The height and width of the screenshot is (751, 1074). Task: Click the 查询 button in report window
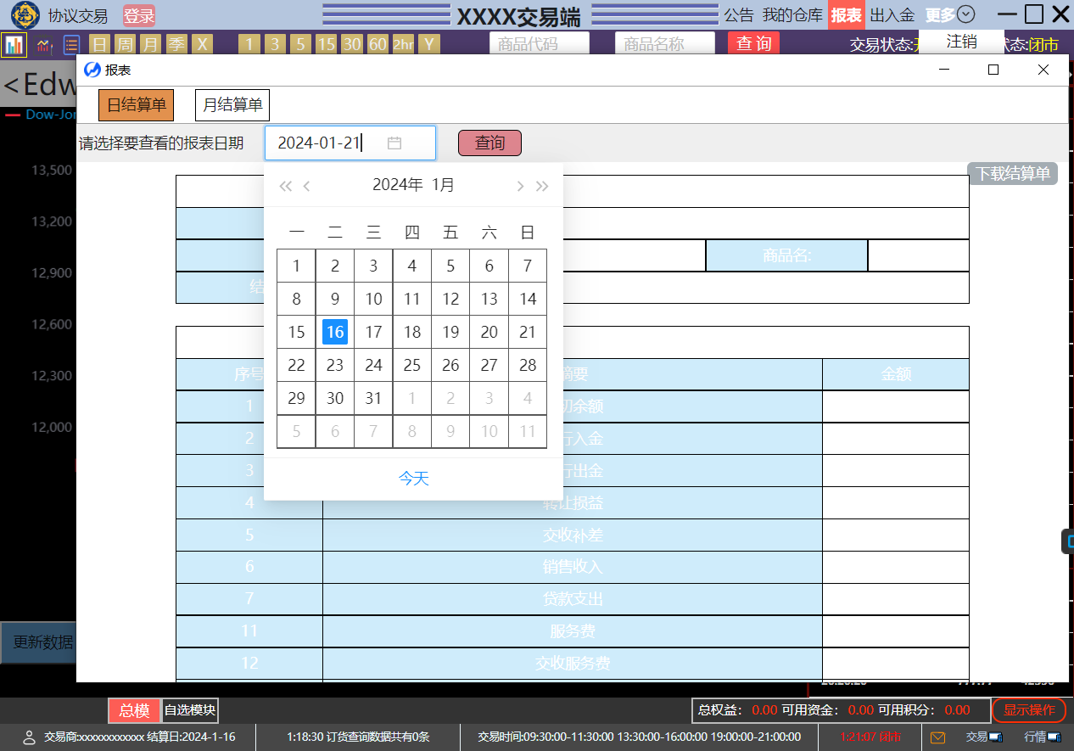coord(489,143)
